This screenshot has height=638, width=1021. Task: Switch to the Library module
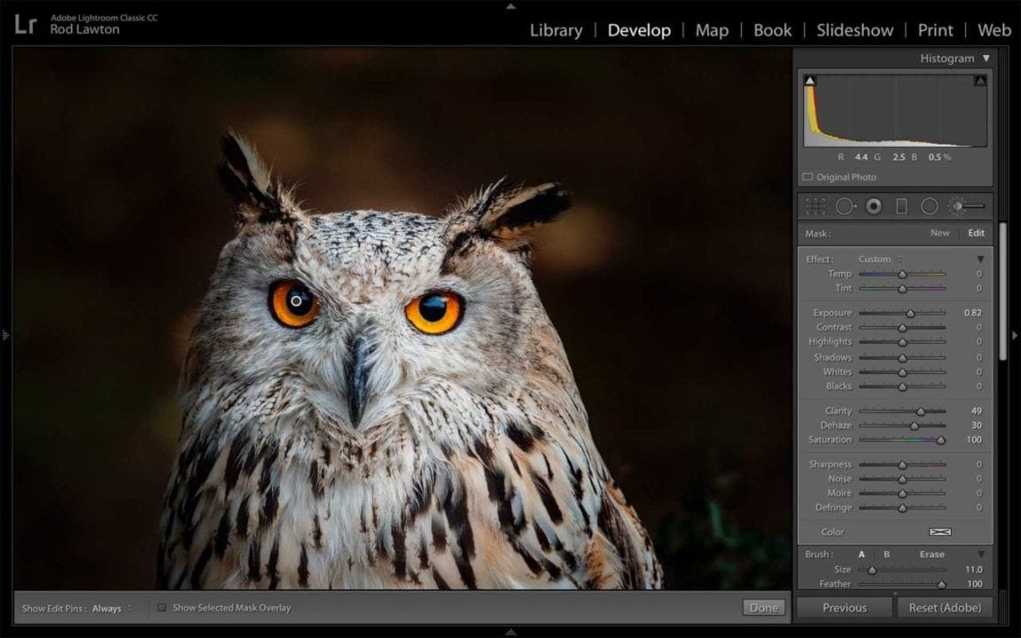tap(556, 31)
